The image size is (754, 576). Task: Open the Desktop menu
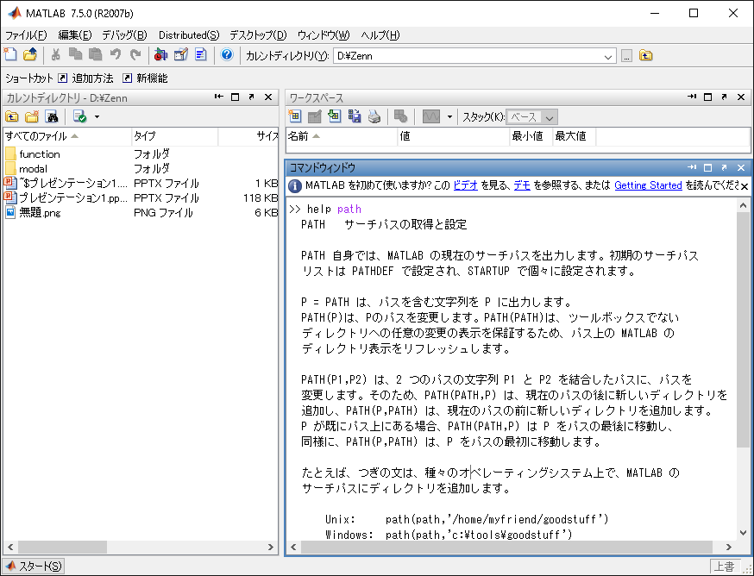coord(258,35)
